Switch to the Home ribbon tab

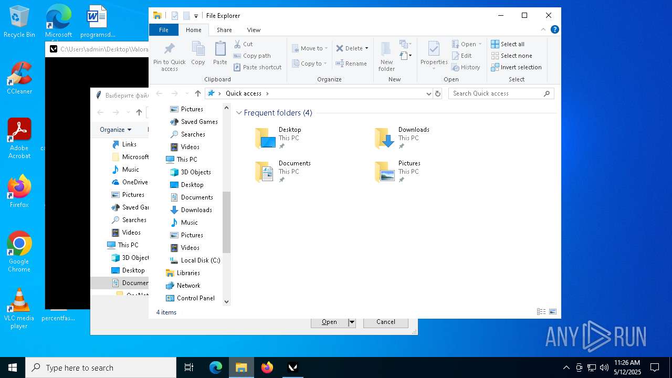point(193,30)
